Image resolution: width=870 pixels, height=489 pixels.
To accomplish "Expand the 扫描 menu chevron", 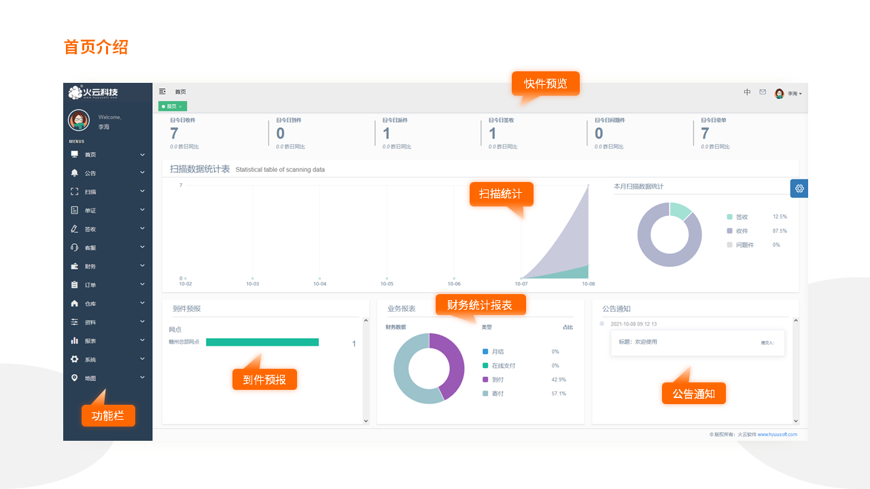I will pyautogui.click(x=143, y=192).
